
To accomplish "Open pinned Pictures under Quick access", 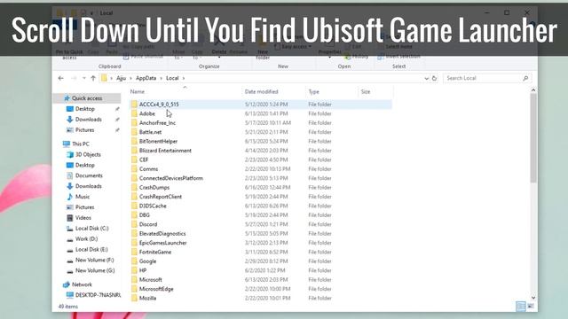I will [84, 130].
